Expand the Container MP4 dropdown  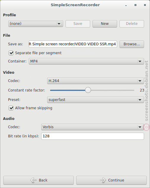tap(86, 61)
